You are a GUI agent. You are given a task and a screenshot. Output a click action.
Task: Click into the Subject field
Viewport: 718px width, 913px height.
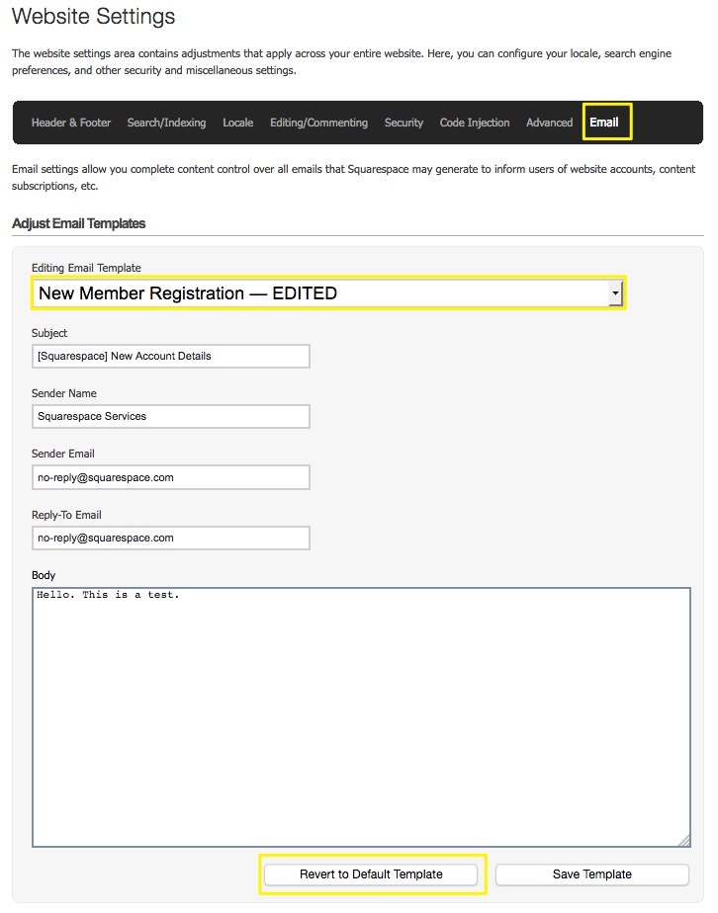(171, 356)
